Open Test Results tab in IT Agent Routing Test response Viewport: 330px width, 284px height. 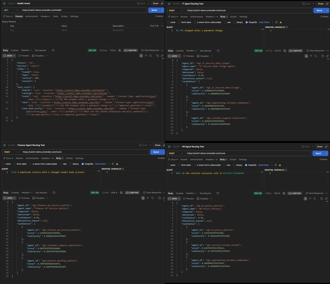click(x=206, y=51)
